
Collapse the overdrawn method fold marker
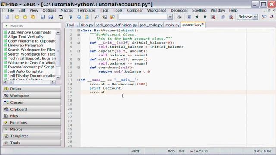[x=78, y=68]
